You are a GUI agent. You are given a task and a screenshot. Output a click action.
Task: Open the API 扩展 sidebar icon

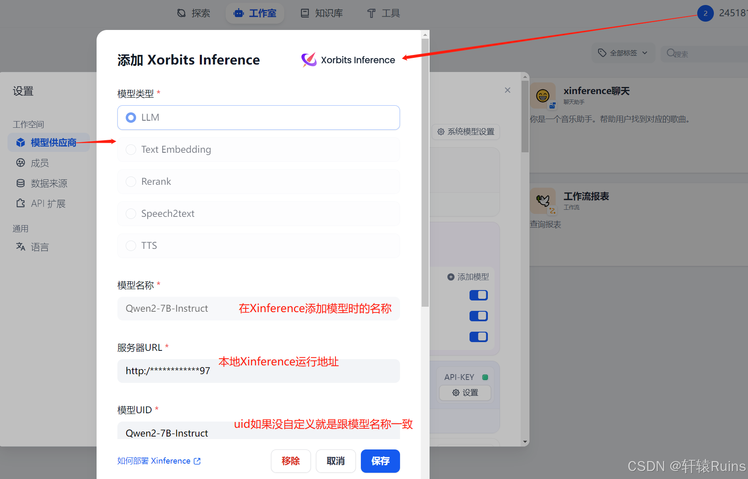(x=20, y=203)
